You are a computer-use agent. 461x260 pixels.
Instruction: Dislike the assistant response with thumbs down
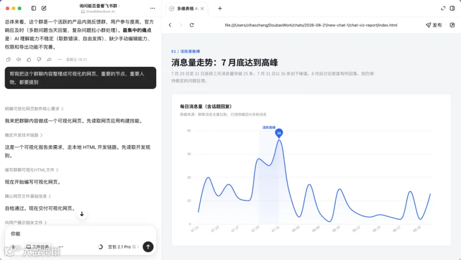(39, 59)
